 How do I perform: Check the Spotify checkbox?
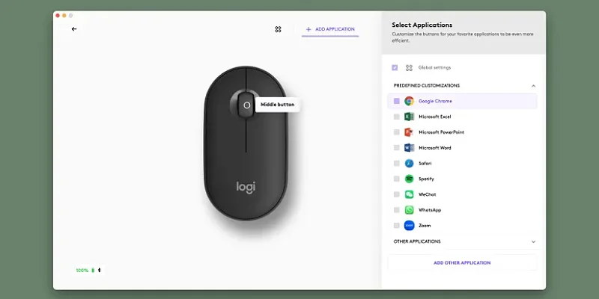coord(397,179)
